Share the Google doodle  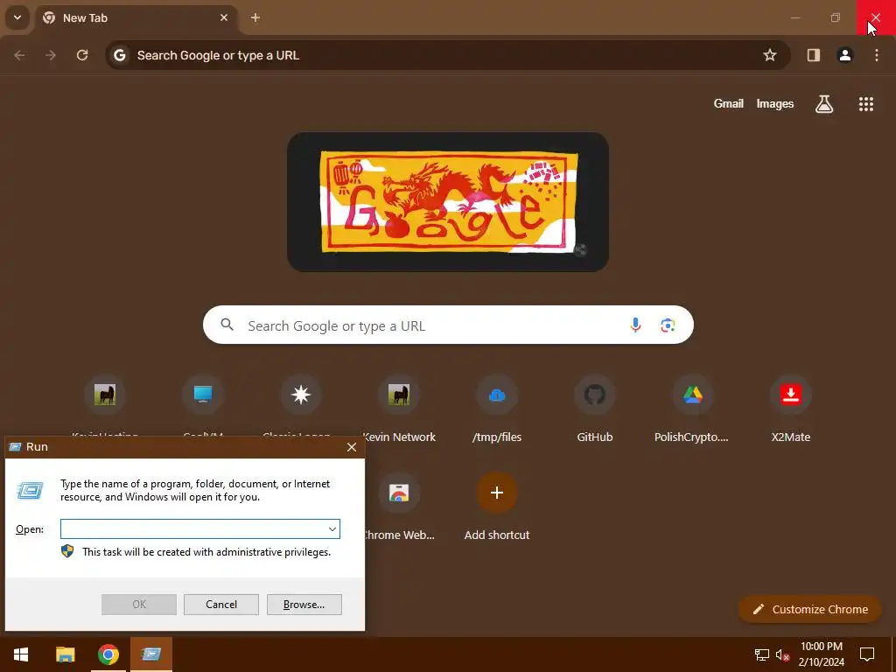coord(580,249)
